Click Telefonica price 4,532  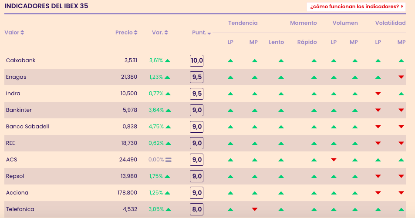coord(130,209)
